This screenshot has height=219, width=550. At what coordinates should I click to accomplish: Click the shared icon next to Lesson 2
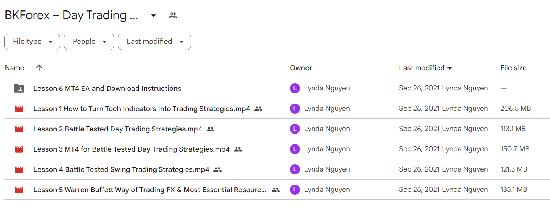(211, 129)
